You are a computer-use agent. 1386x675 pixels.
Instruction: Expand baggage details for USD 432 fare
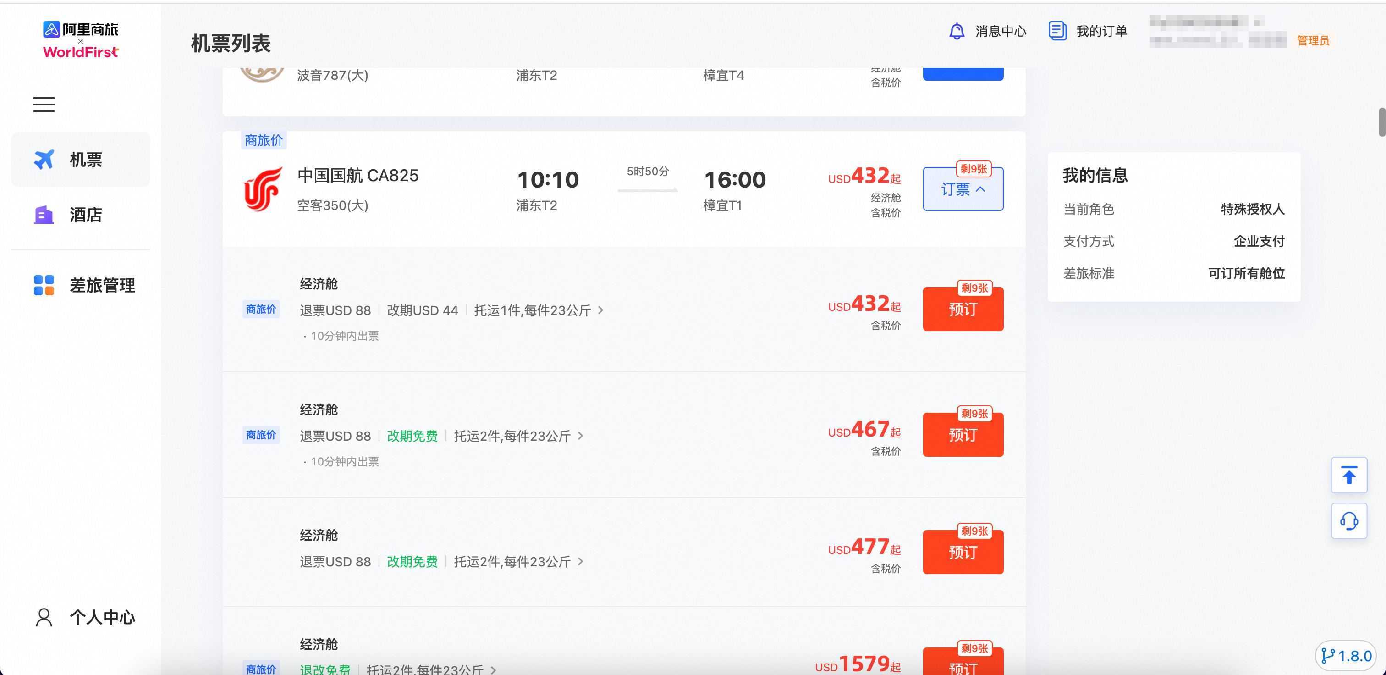pos(601,310)
